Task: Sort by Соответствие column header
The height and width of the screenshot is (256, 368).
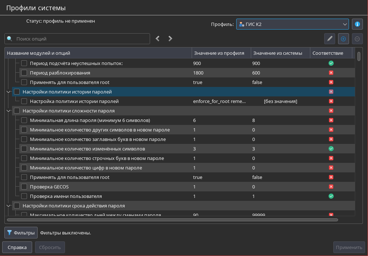Action: 328,53
